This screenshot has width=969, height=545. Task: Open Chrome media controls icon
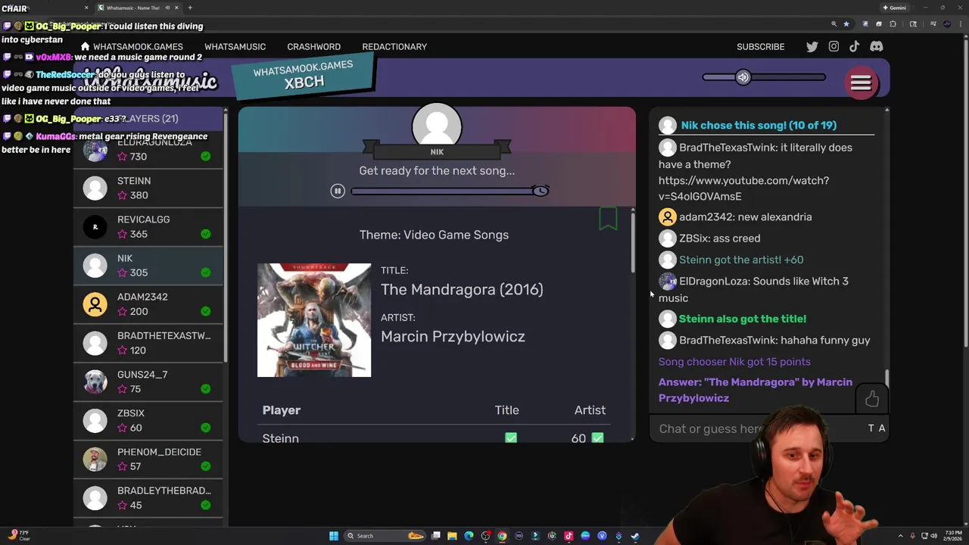933,24
